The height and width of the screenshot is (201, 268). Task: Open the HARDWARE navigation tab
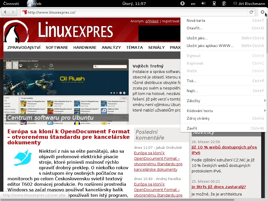pyautogui.click(x=85, y=47)
